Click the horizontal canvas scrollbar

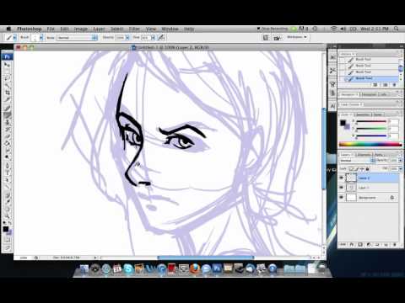click(x=205, y=258)
